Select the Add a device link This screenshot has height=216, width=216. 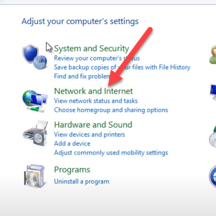(x=72, y=144)
